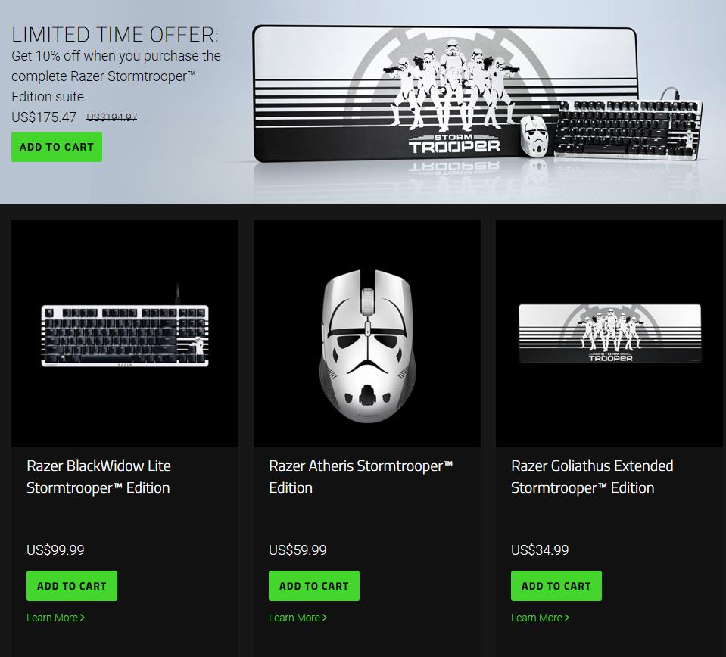Image resolution: width=726 pixels, height=657 pixels.
Task: Click the US$175.47 discounted bundle price
Action: (44, 117)
